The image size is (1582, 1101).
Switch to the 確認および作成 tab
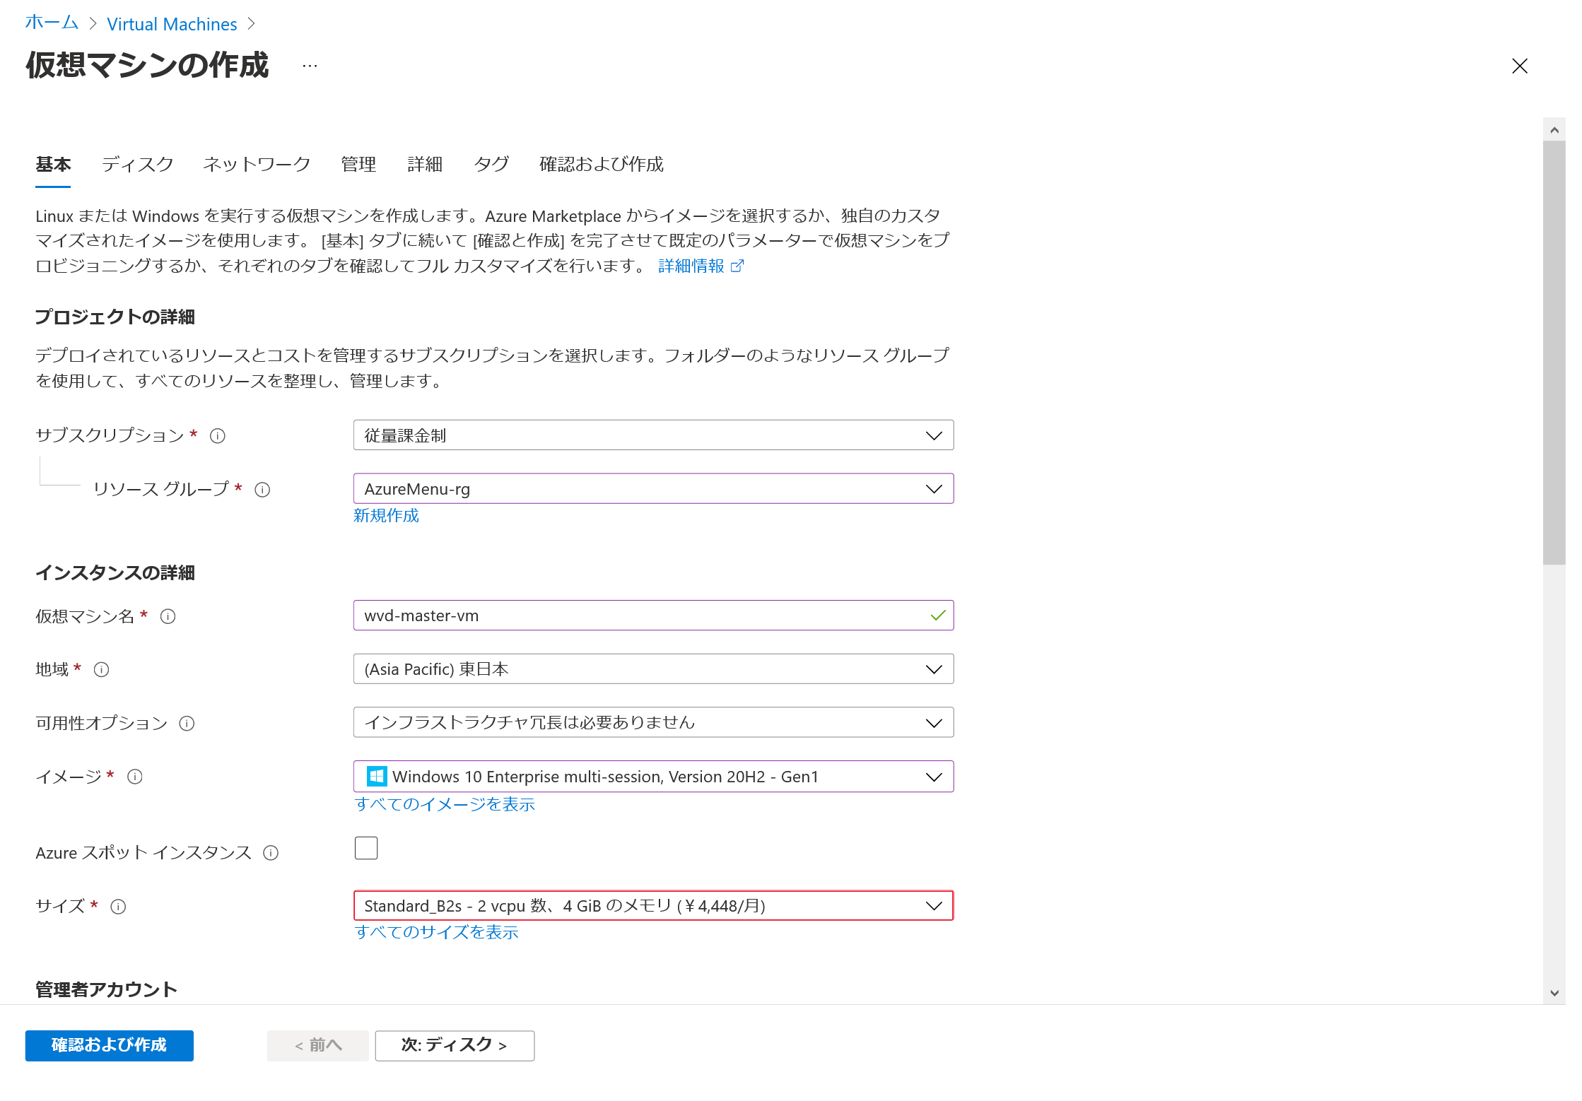[x=602, y=165]
